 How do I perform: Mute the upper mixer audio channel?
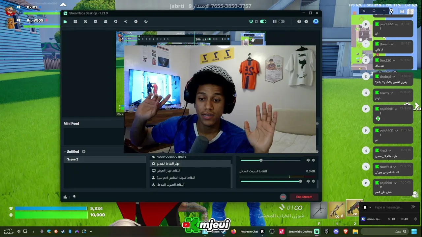(x=308, y=160)
